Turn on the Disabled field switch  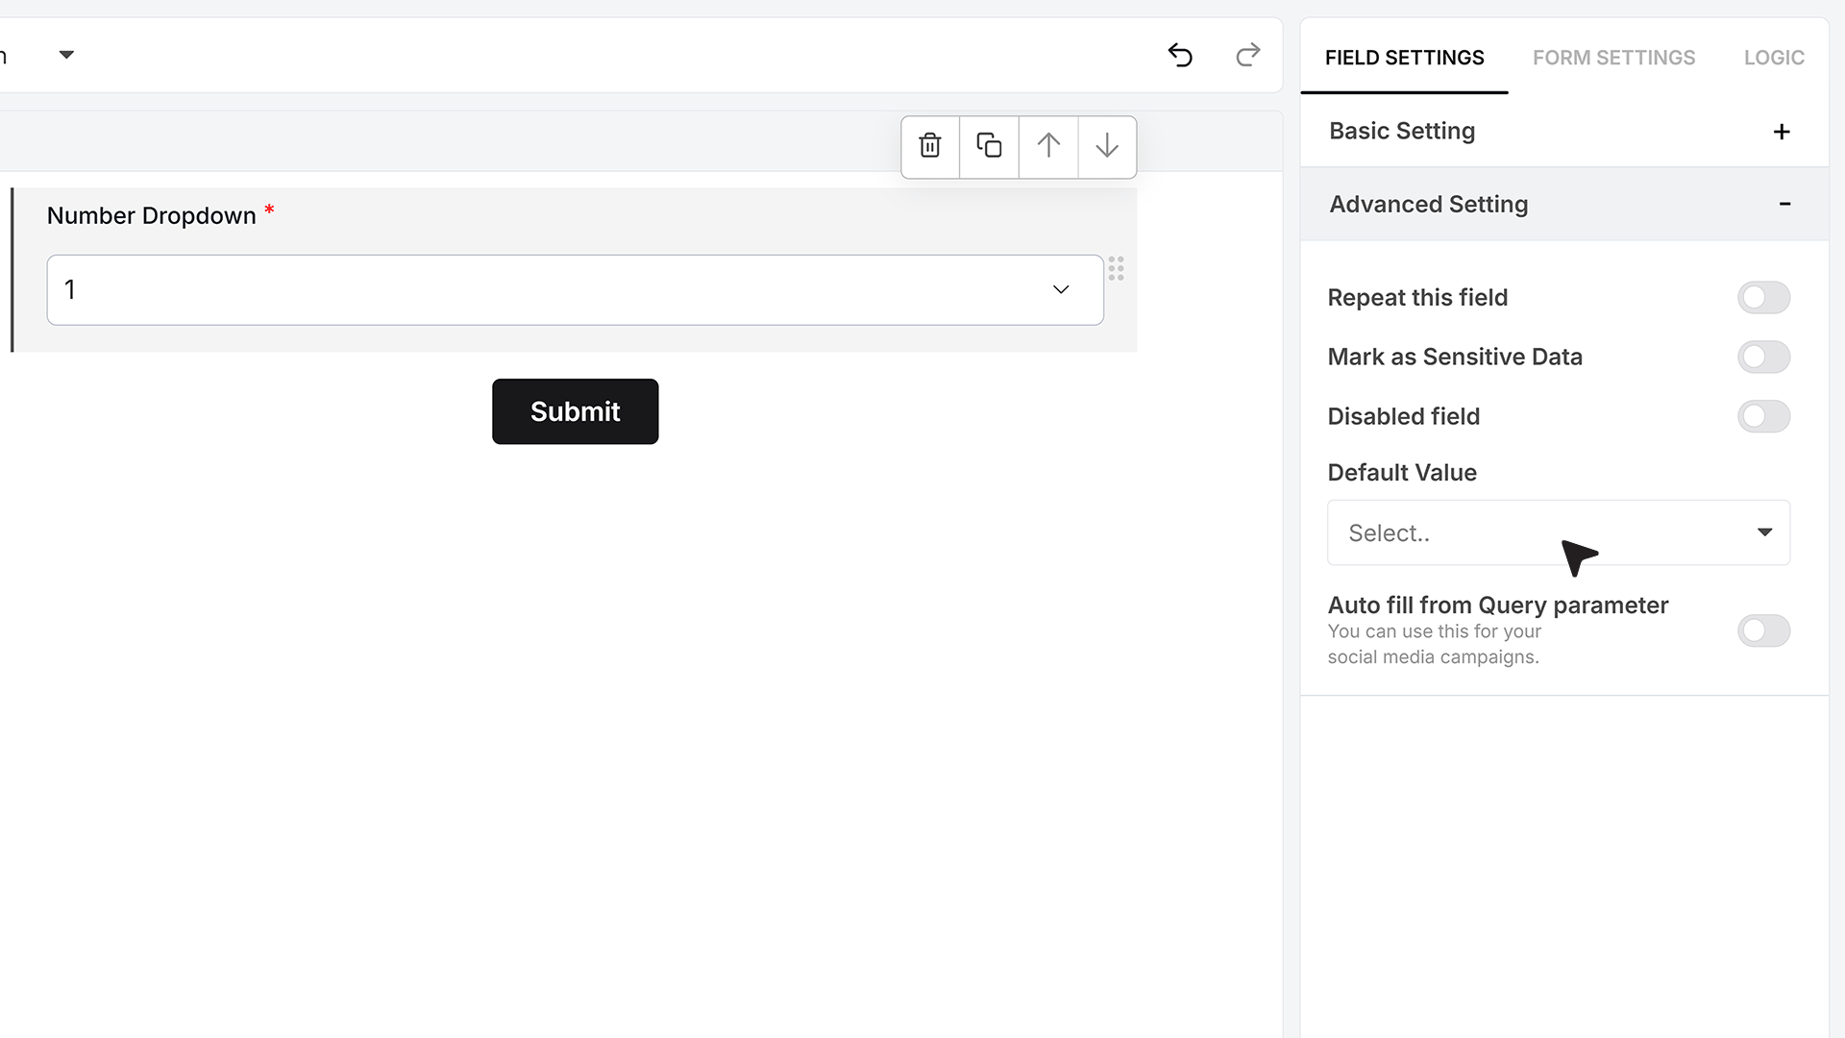1763,417
